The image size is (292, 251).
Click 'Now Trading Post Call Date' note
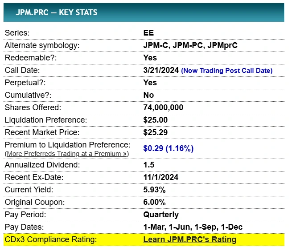tap(226, 71)
